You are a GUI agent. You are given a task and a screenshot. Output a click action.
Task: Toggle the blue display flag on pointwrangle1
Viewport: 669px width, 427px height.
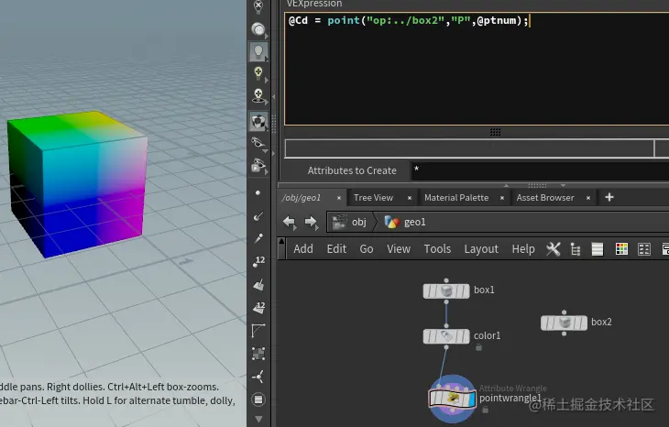point(471,400)
